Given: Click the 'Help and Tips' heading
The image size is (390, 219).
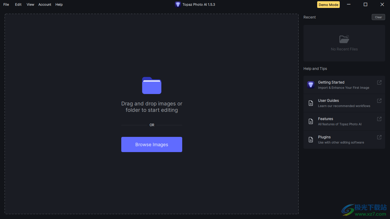Looking at the screenshot, I should point(315,69).
